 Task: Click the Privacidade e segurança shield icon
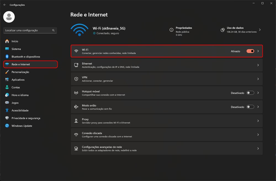[7, 118]
